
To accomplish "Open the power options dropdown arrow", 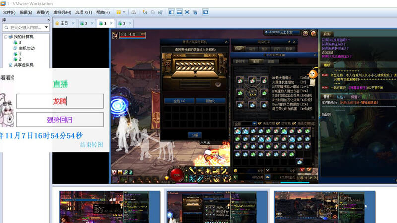I will click(x=124, y=12).
